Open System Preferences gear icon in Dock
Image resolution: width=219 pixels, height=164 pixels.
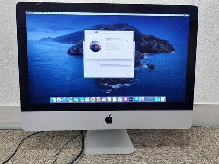click(142, 100)
